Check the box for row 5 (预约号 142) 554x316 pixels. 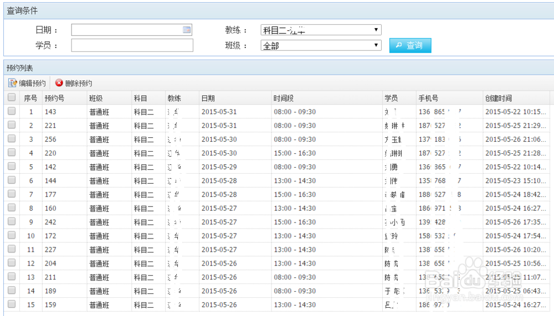12,166
